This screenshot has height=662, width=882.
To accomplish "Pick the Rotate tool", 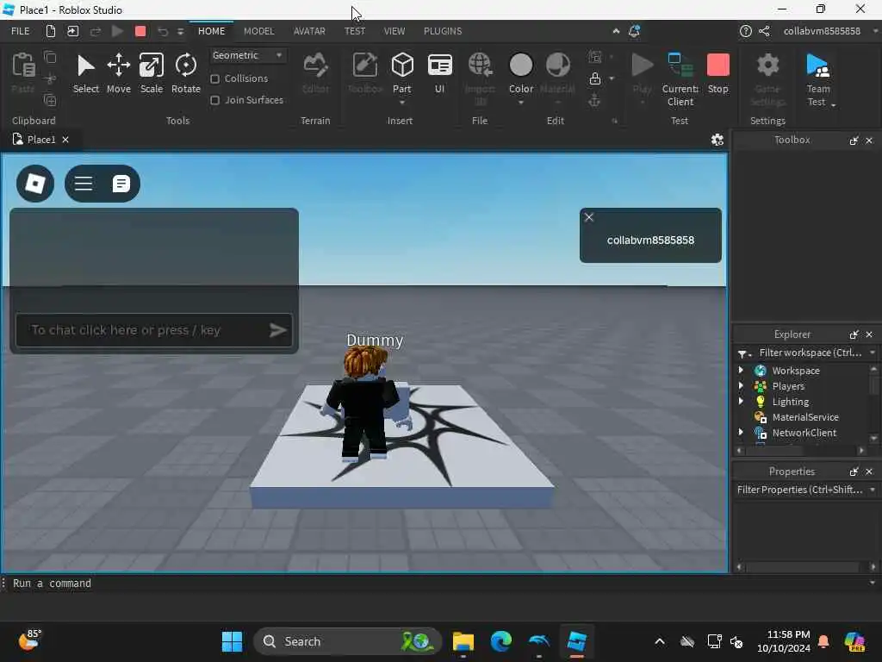I will click(186, 73).
